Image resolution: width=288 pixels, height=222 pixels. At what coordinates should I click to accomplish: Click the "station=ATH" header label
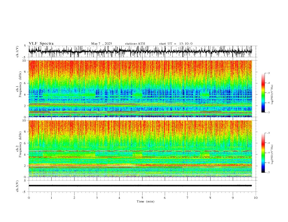tap(135, 44)
